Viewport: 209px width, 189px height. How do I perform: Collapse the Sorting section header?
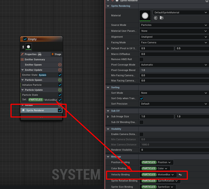(108, 87)
